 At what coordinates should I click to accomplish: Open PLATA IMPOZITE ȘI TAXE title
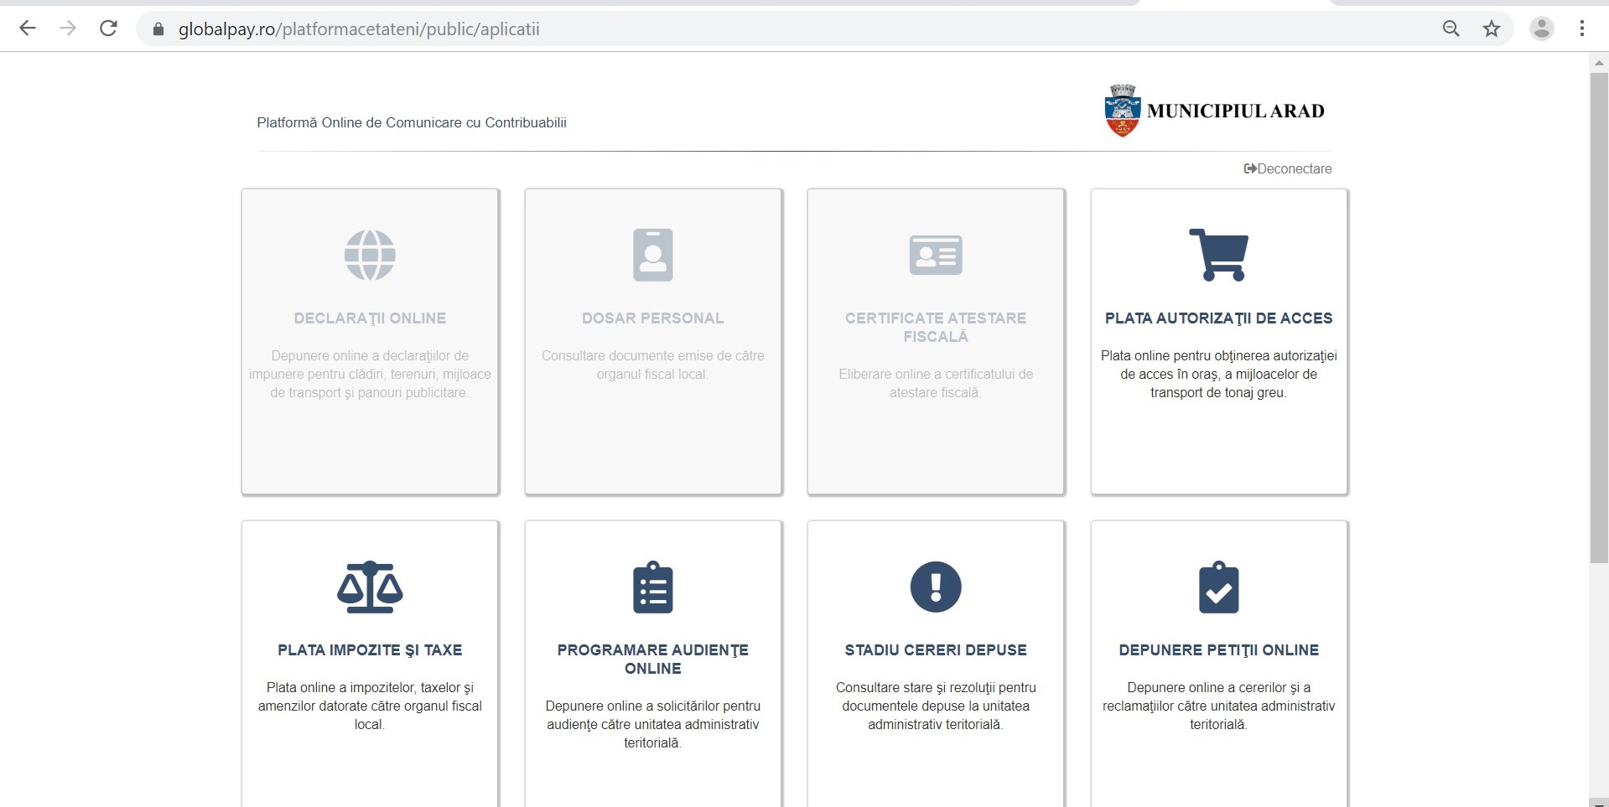[x=370, y=650]
